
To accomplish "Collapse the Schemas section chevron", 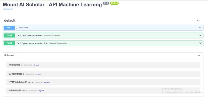I will 199,55.
